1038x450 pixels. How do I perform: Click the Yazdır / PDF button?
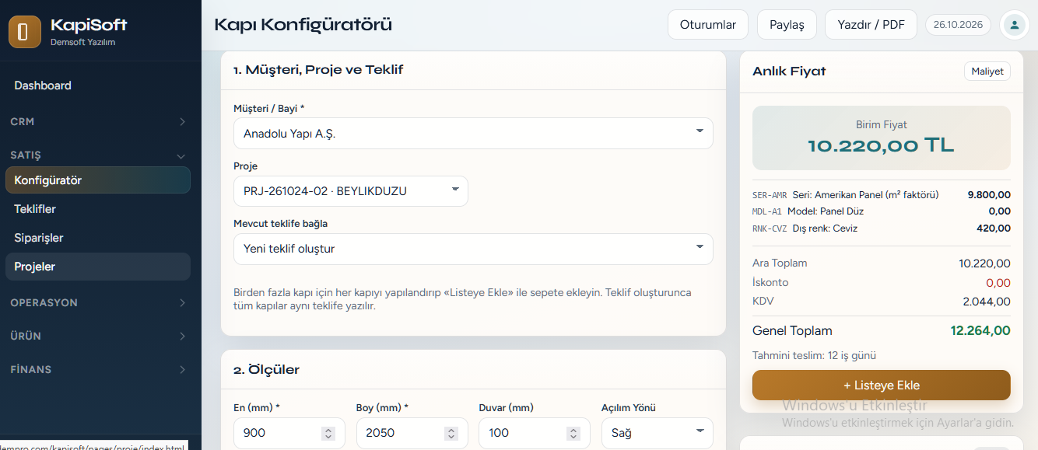tap(871, 25)
